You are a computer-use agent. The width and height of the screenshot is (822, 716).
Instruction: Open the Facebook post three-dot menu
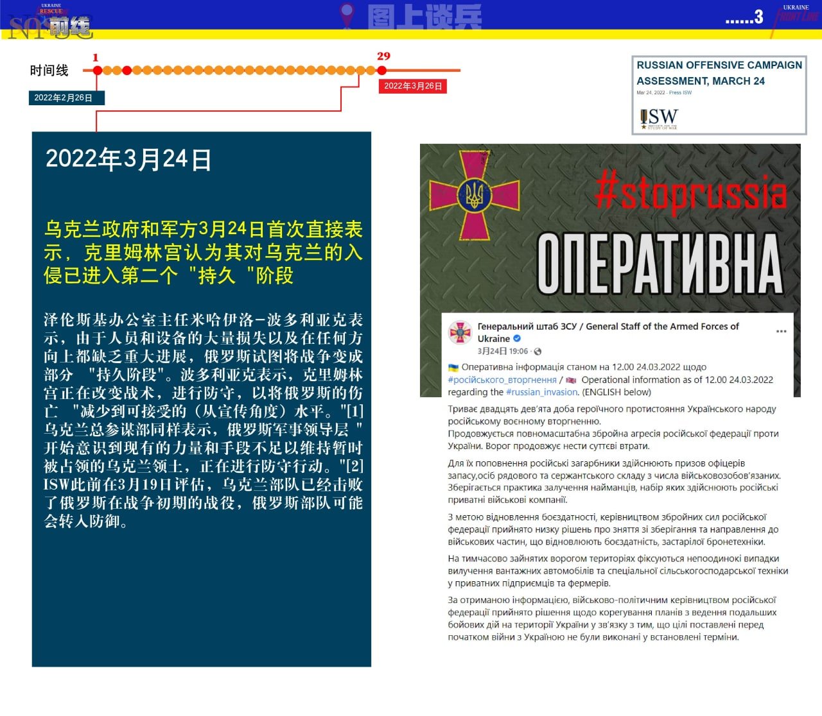[x=781, y=331]
